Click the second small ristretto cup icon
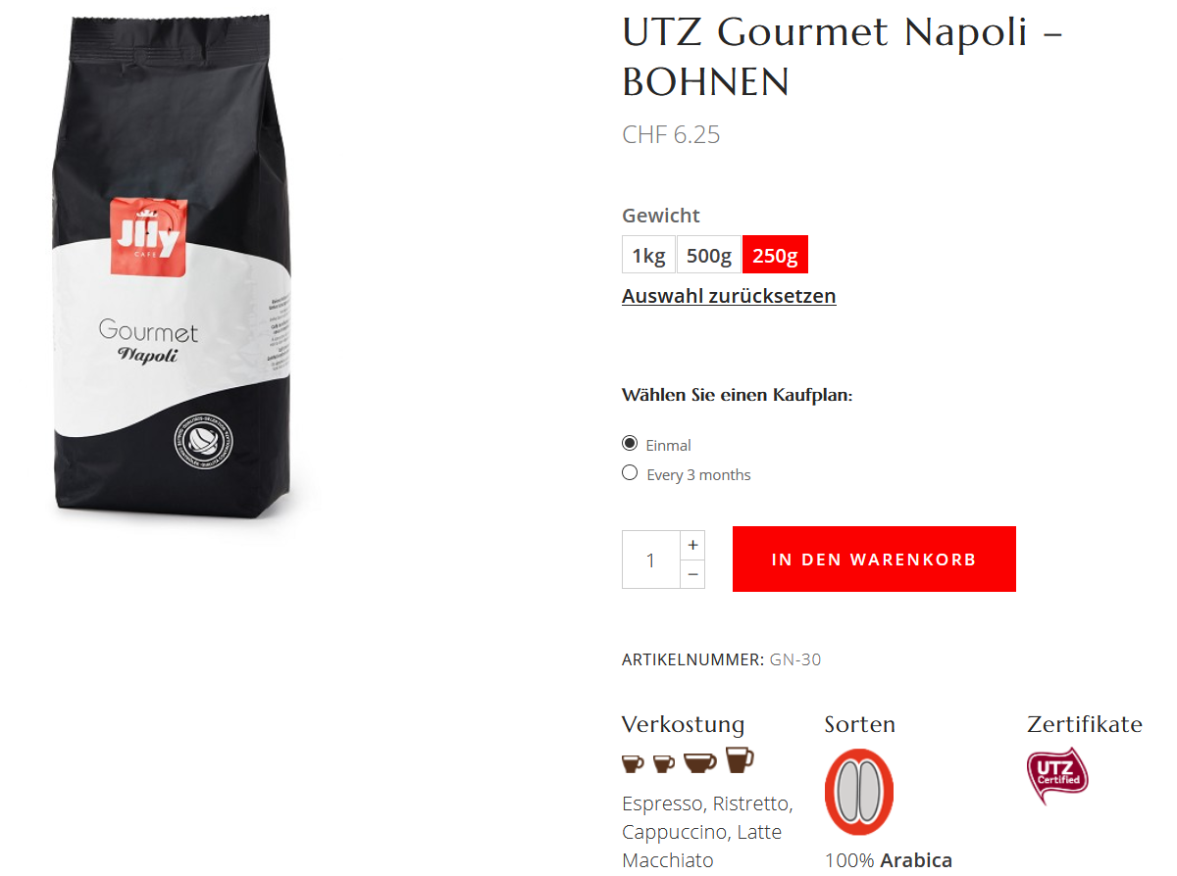 tap(664, 762)
